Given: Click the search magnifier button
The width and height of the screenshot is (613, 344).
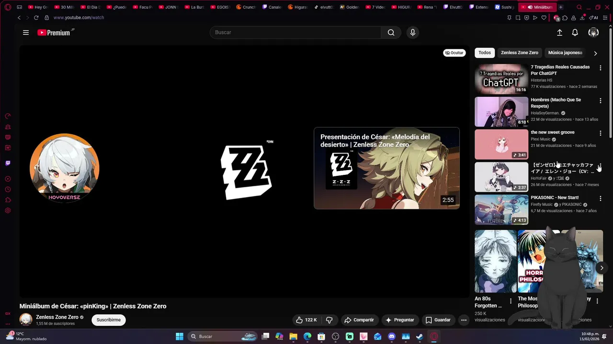Looking at the screenshot, I should pyautogui.click(x=391, y=32).
